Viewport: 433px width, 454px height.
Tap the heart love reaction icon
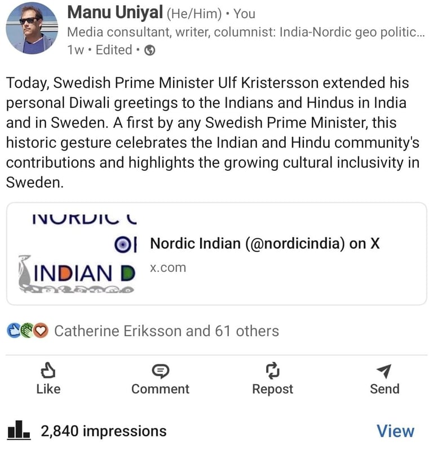pyautogui.click(x=41, y=330)
